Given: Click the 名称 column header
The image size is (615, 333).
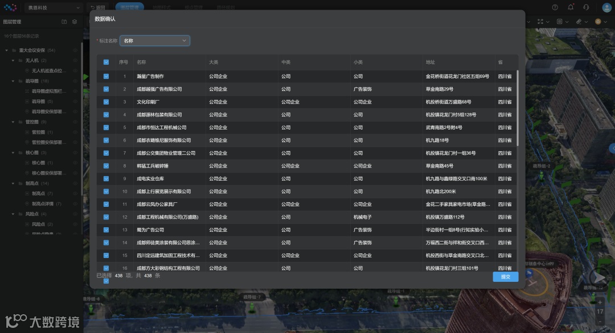Looking at the screenshot, I should [x=141, y=62].
